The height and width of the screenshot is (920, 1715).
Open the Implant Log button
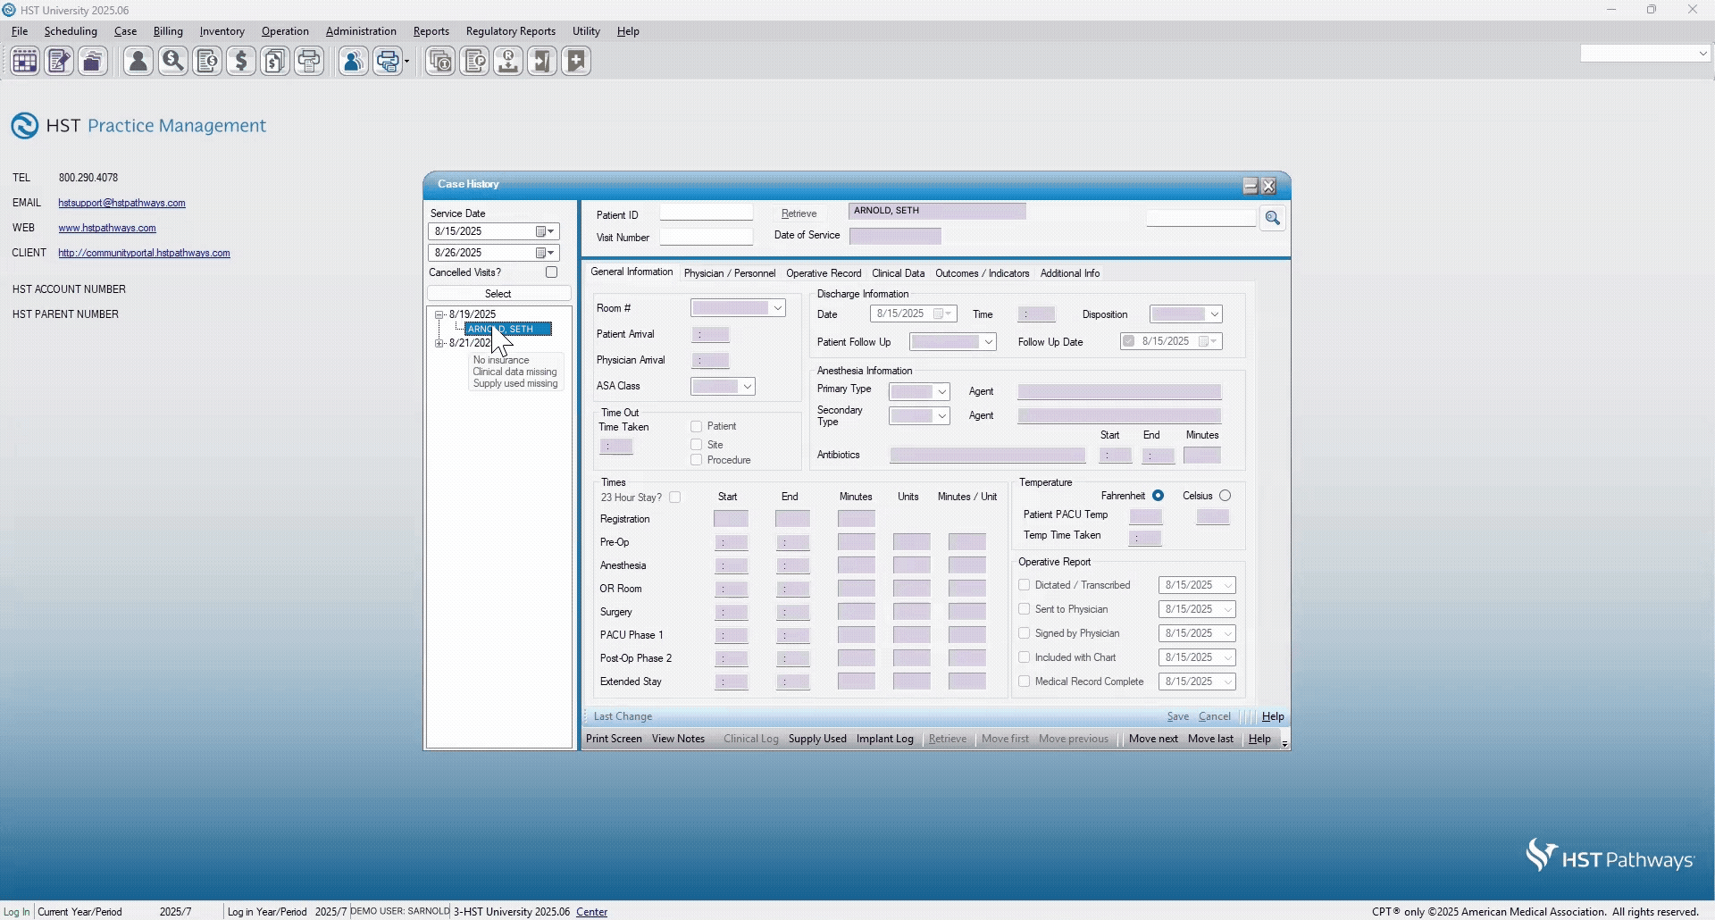click(x=884, y=739)
